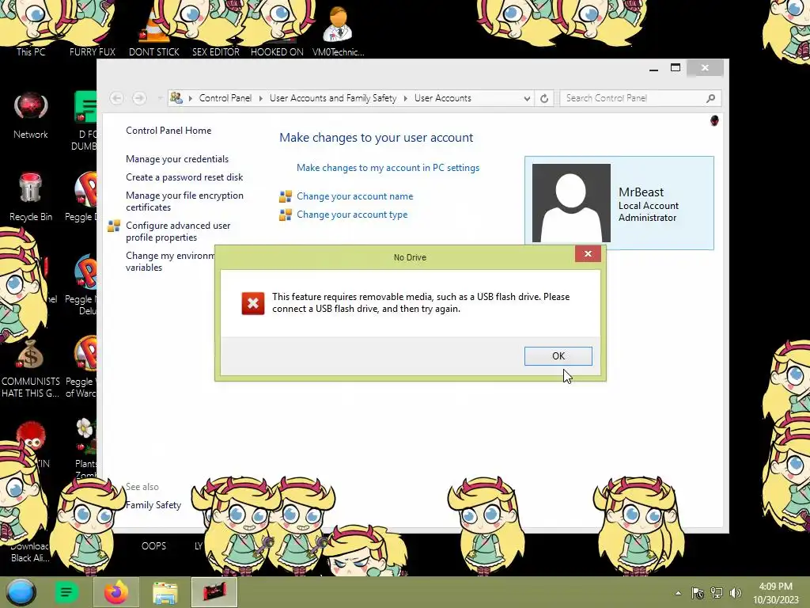Viewport: 810px width, 608px height.
Task: Open Manage your file encryption certificates
Action: click(x=184, y=201)
